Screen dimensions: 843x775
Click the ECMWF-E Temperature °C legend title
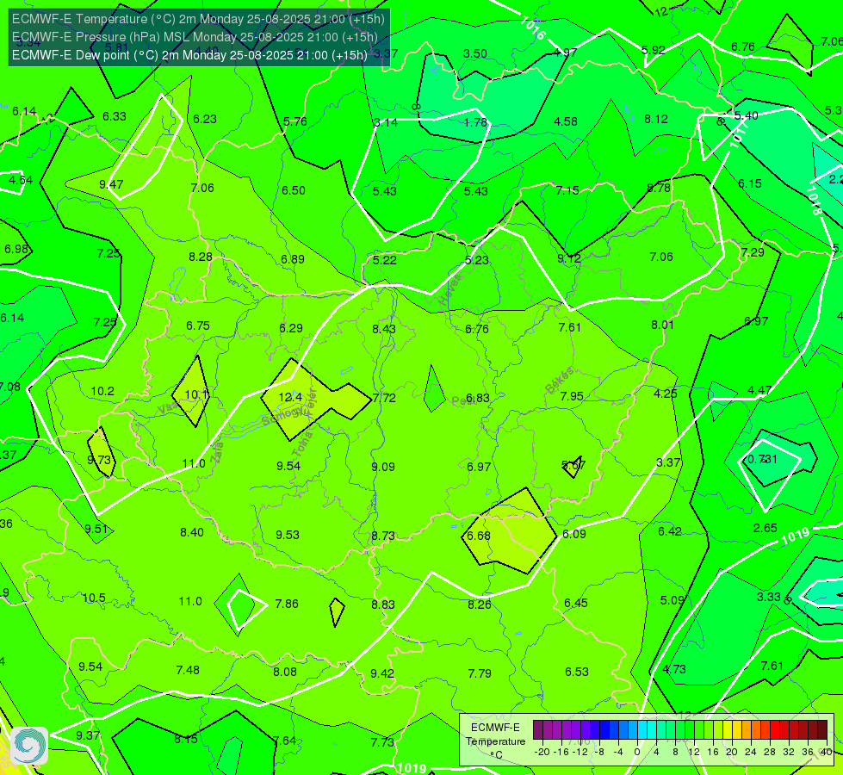click(x=495, y=741)
